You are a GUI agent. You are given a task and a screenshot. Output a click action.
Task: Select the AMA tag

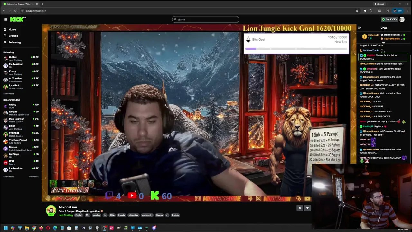pyautogui.click(x=112, y=215)
